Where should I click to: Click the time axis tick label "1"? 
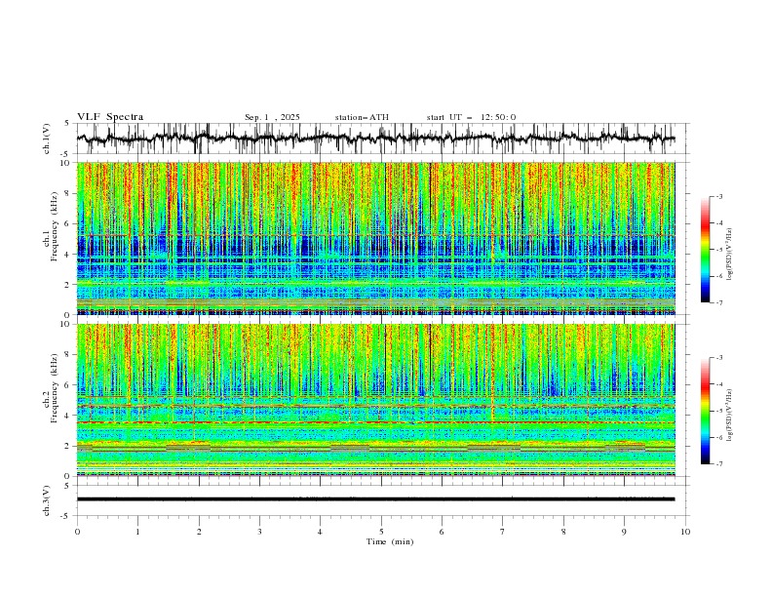137,532
